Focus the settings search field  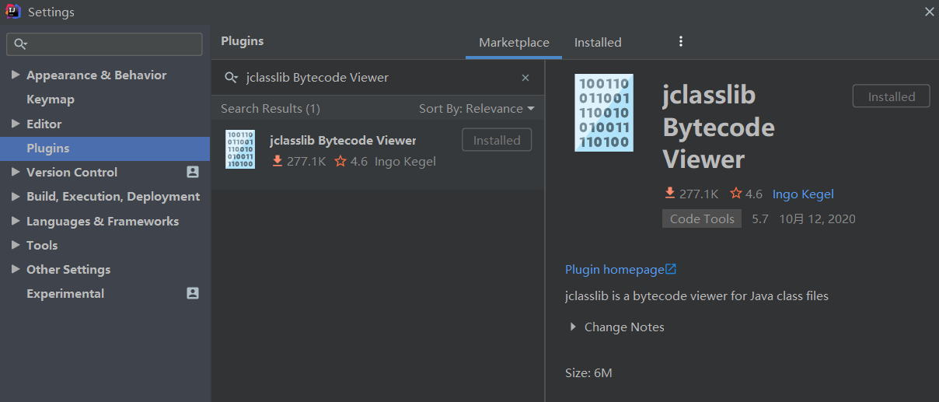104,44
